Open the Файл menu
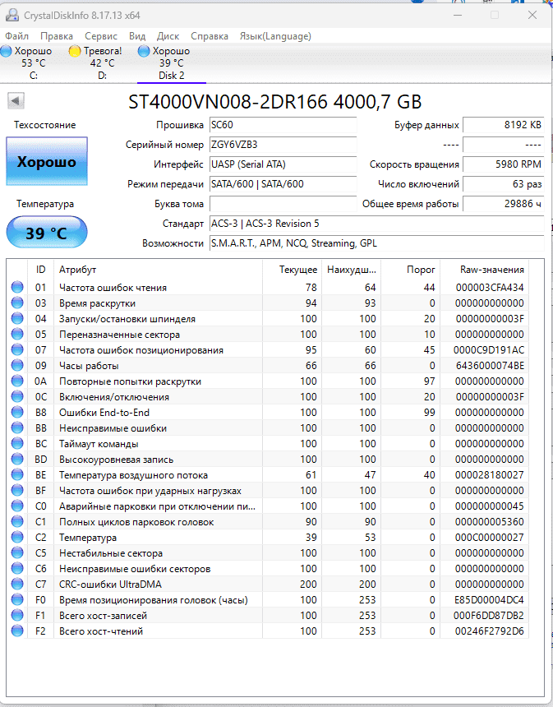Image resolution: width=553 pixels, height=707 pixels. pos(16,36)
